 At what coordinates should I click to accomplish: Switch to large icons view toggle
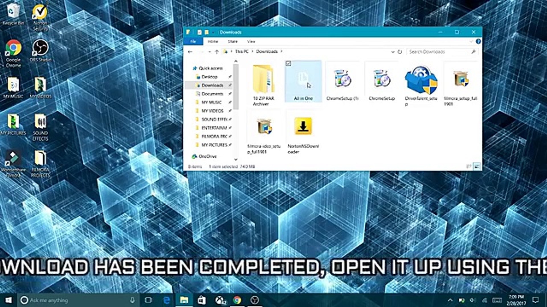tap(477, 167)
